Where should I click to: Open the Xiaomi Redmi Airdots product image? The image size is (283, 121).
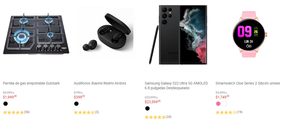point(107,33)
